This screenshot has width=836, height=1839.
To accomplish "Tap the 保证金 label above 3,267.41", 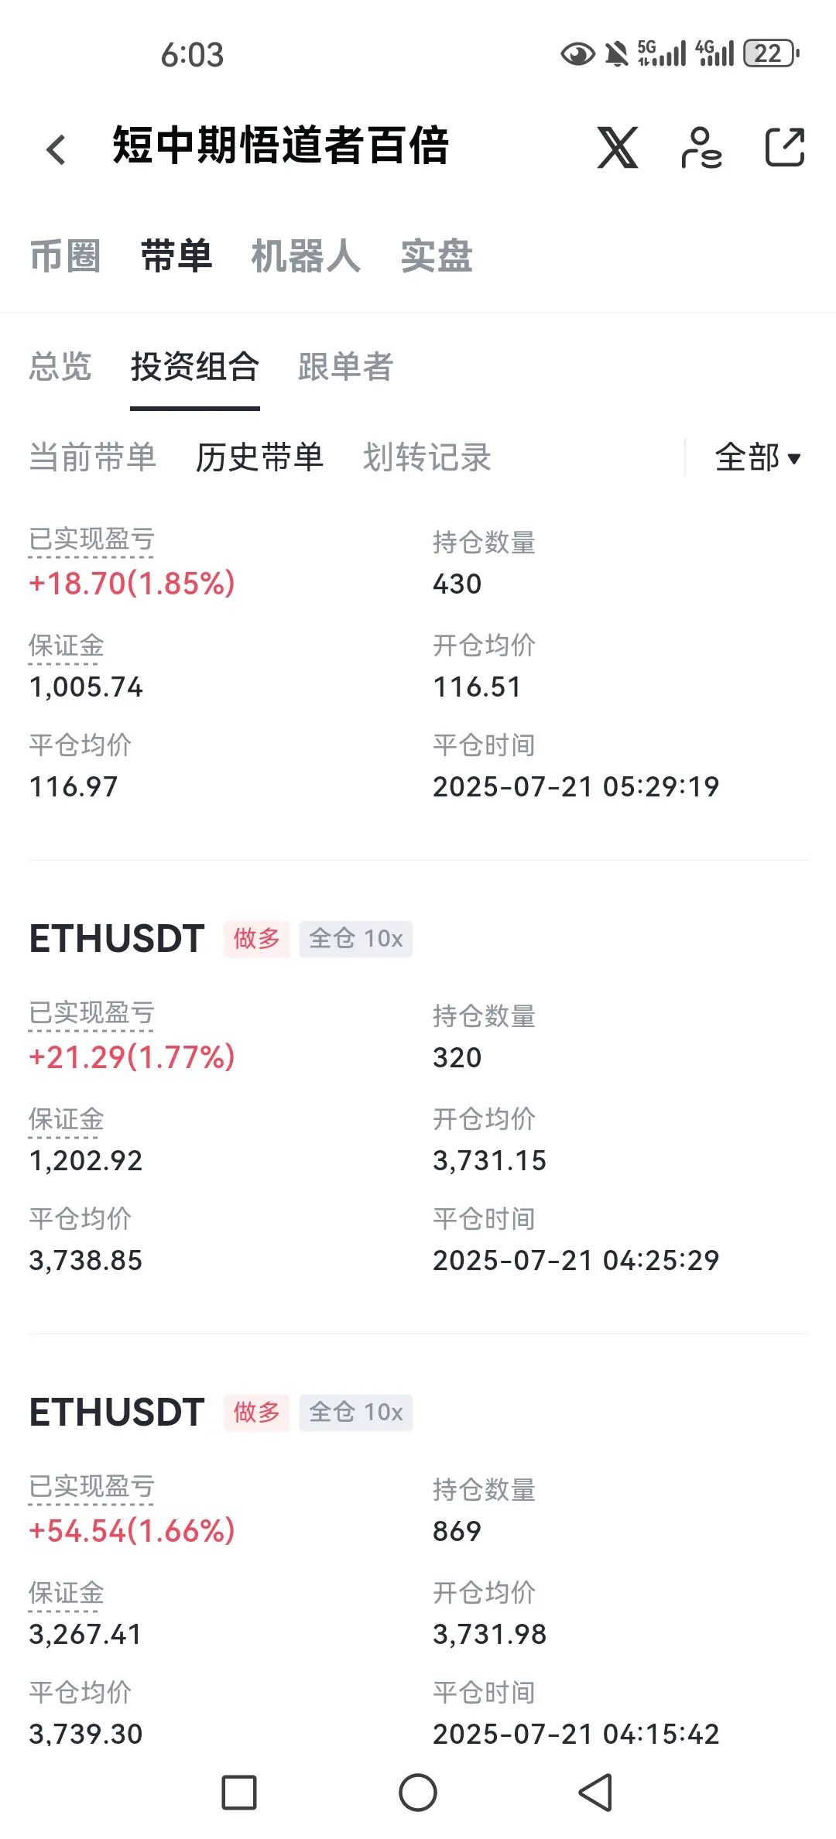I will (x=67, y=1594).
